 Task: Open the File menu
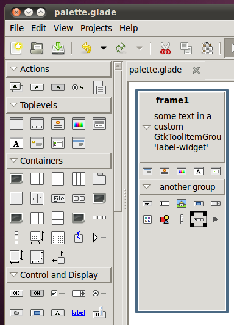[x=16, y=28]
